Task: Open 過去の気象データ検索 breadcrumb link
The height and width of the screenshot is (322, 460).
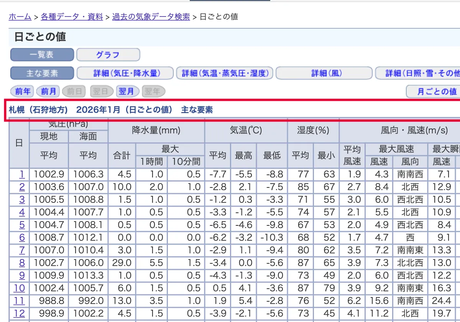Action: coord(151,17)
